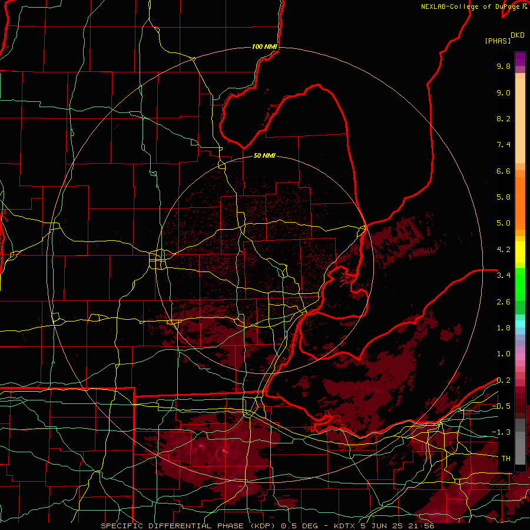
Task: Click the 21:56 timestamp in the footer
Action: click(421, 526)
